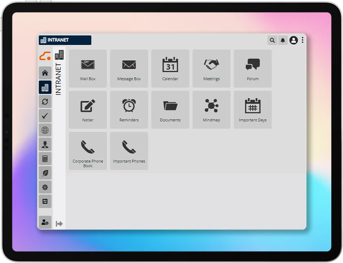
Task: Open the search tool
Action: (272, 40)
